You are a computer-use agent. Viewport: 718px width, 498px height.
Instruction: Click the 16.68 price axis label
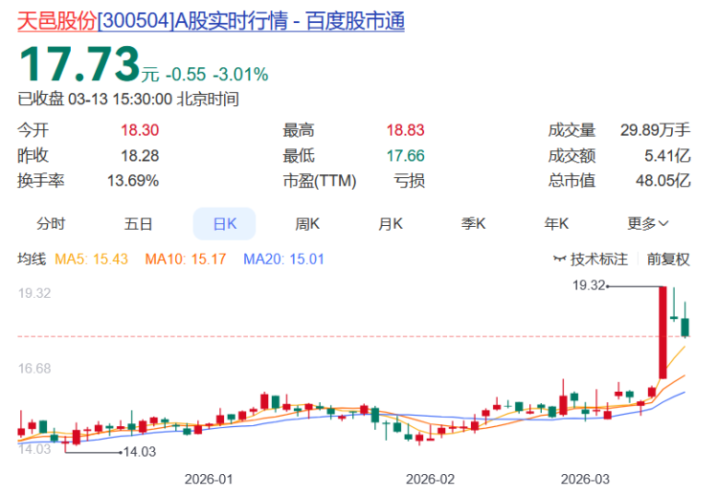click(x=34, y=369)
